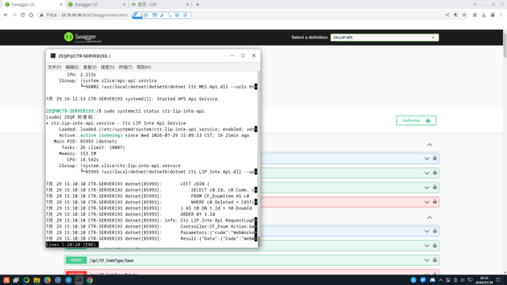Screen dimensions: 507x285
Task: Open the browser profile avatar
Action: (492, 15)
